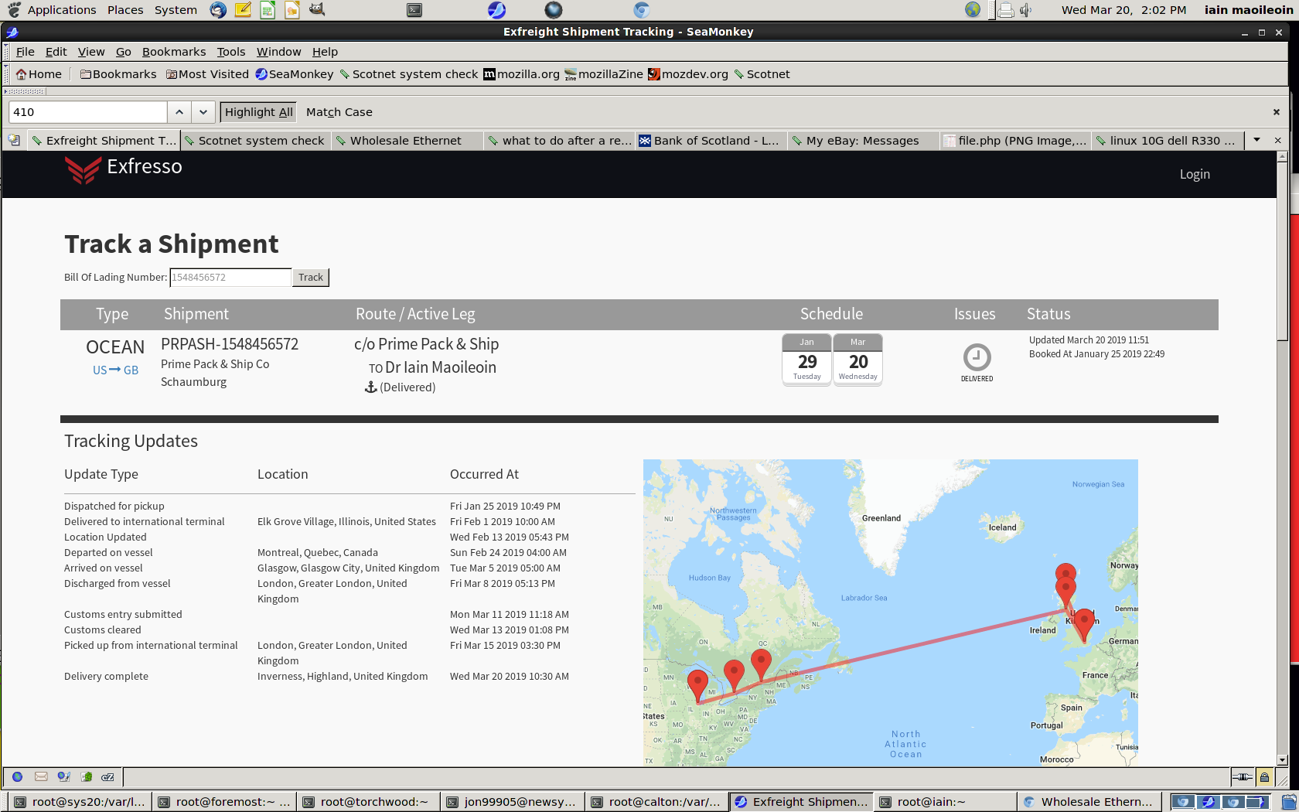Launch SeaMonkey from the top panel icon

[x=496, y=10]
